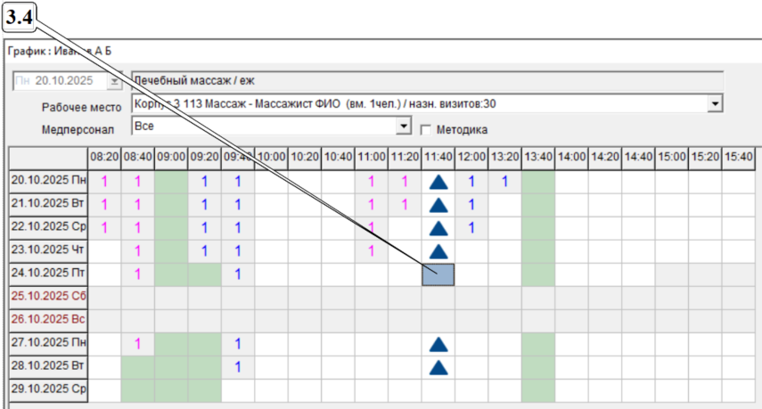Image resolution: width=762 pixels, height=409 pixels.
Task: Click green cell at 13:40 on 27.10.2025
Action: coord(537,344)
